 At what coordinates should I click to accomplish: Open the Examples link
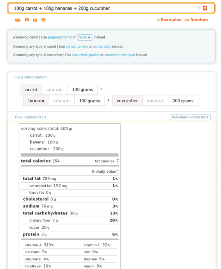click(169, 20)
